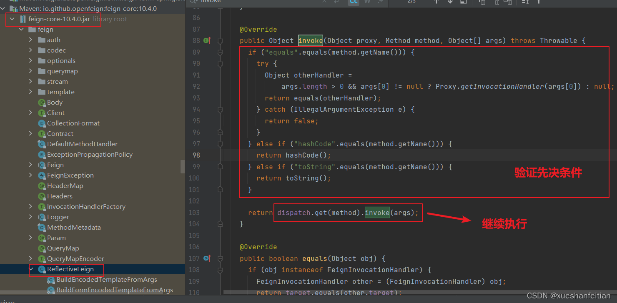Collapse the ReflectiveFeign class node

[30, 269]
